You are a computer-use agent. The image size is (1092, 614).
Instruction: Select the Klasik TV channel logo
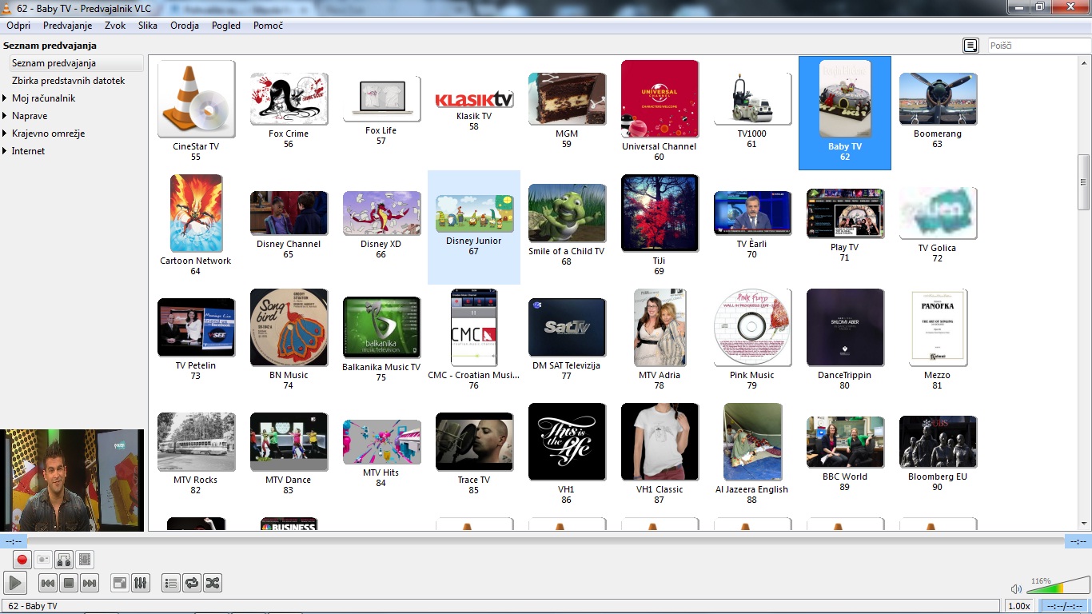click(x=474, y=99)
